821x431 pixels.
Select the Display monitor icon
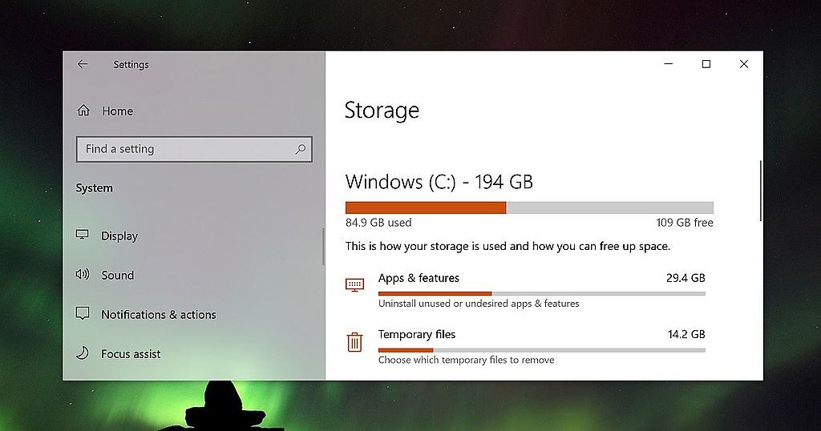click(83, 235)
